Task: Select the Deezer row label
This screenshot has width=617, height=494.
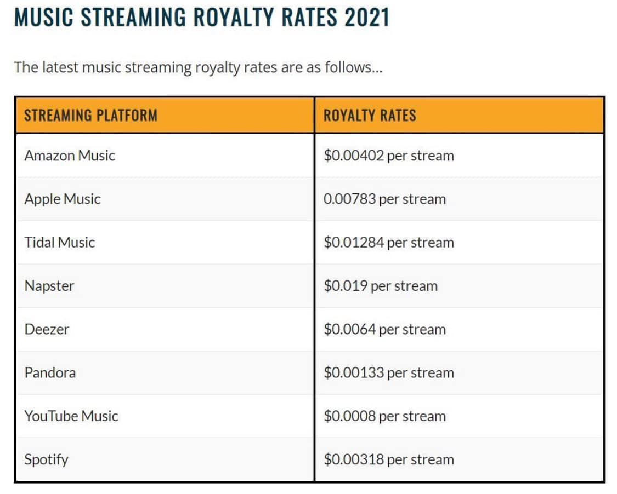Action: click(47, 329)
